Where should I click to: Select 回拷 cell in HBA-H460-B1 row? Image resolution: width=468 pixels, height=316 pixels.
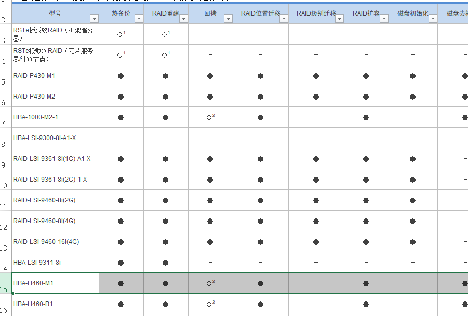pos(211,304)
